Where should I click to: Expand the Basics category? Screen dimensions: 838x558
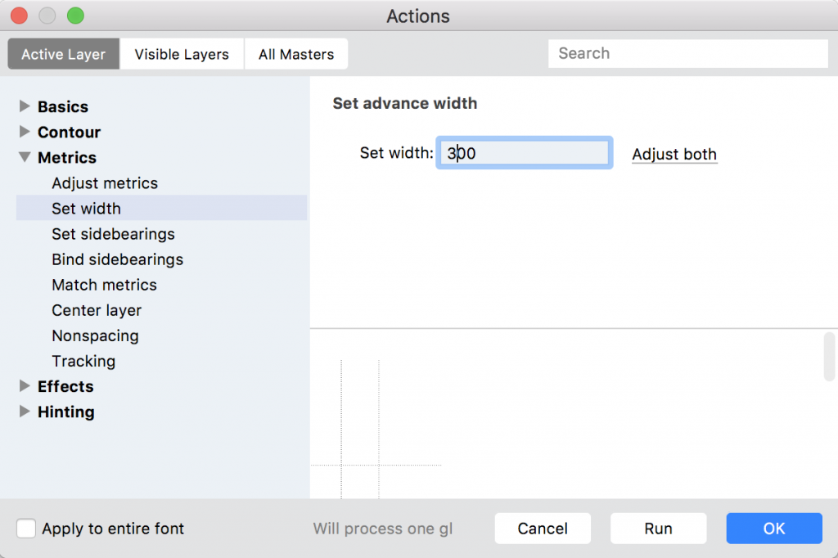pos(25,106)
